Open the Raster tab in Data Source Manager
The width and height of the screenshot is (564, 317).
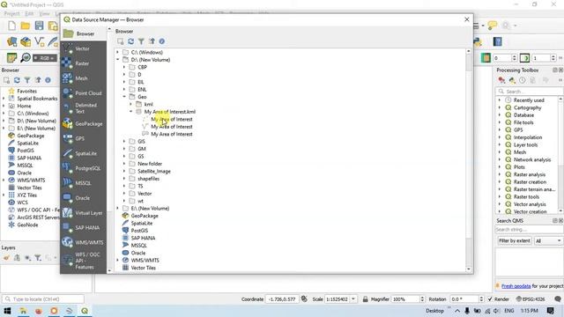(x=83, y=63)
